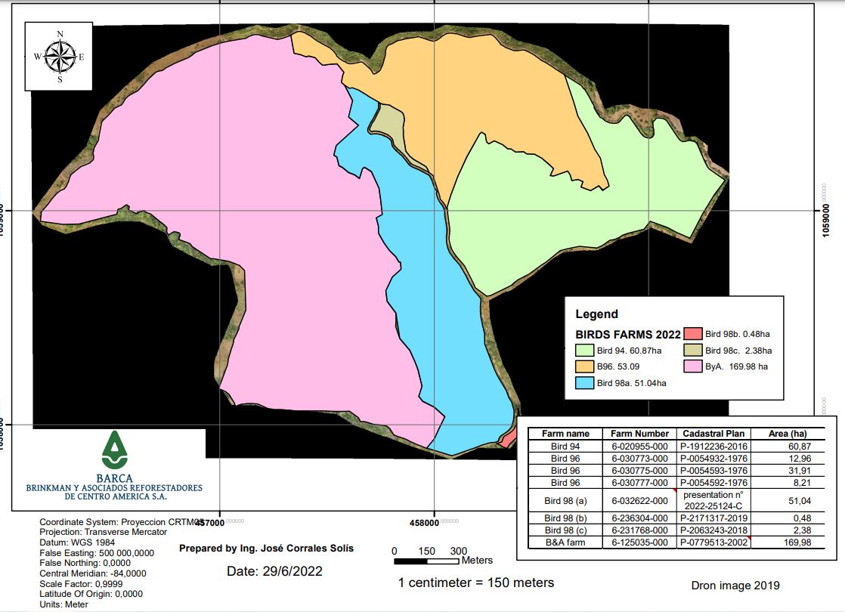Click the Date: 29/6/2022 text

274,571
